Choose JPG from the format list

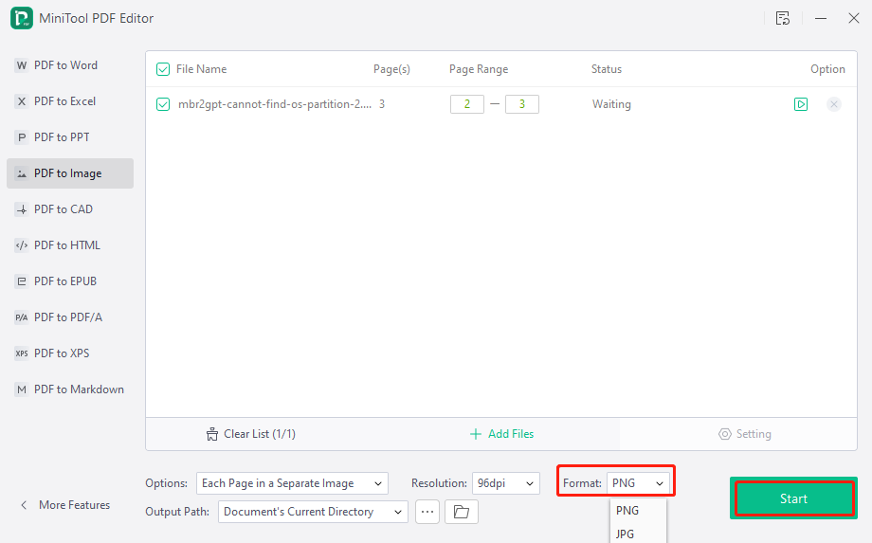(x=626, y=534)
